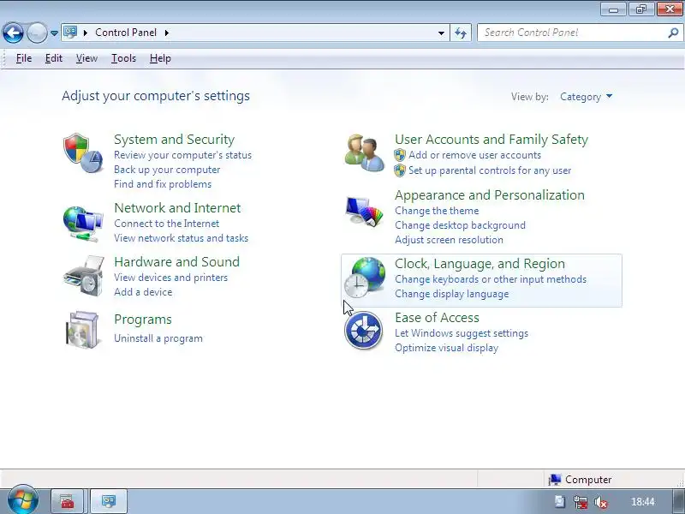Click the document icon in system tray

point(560,502)
